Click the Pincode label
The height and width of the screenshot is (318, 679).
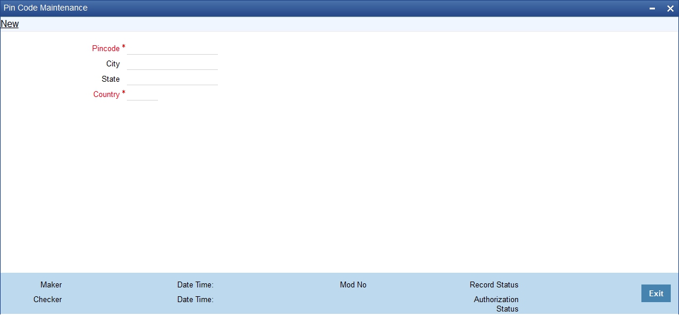click(106, 49)
